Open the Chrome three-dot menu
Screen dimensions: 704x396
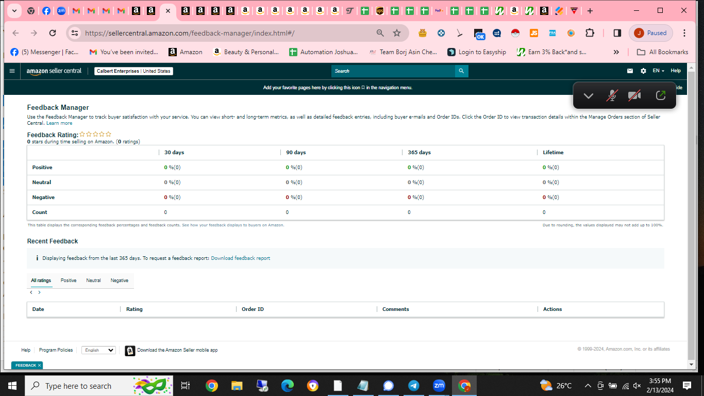point(684,33)
